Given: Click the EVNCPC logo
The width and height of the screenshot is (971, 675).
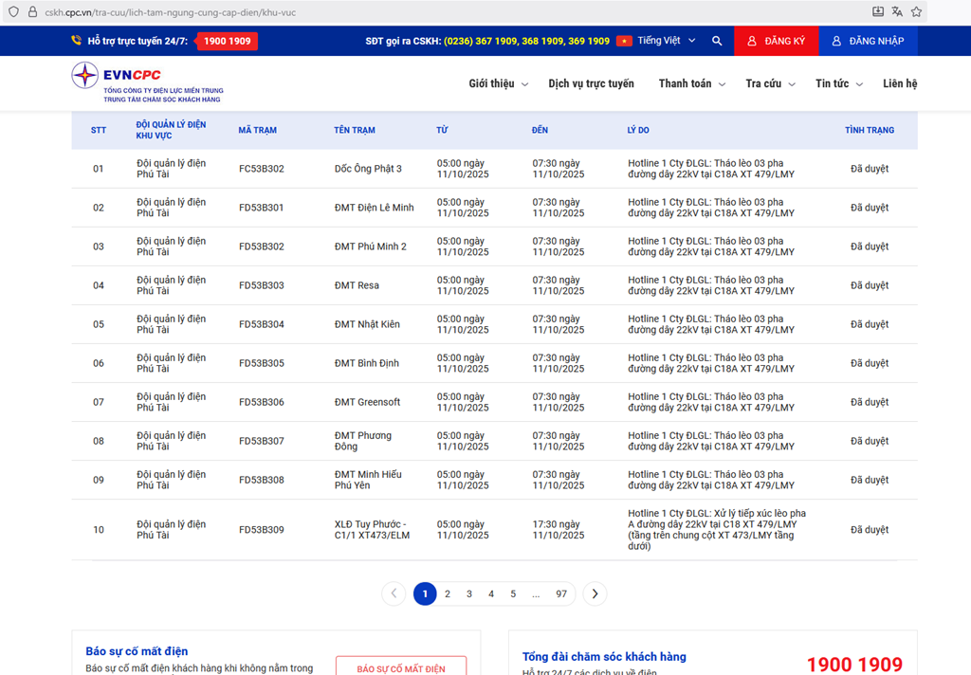Looking at the screenshot, I should click(146, 82).
